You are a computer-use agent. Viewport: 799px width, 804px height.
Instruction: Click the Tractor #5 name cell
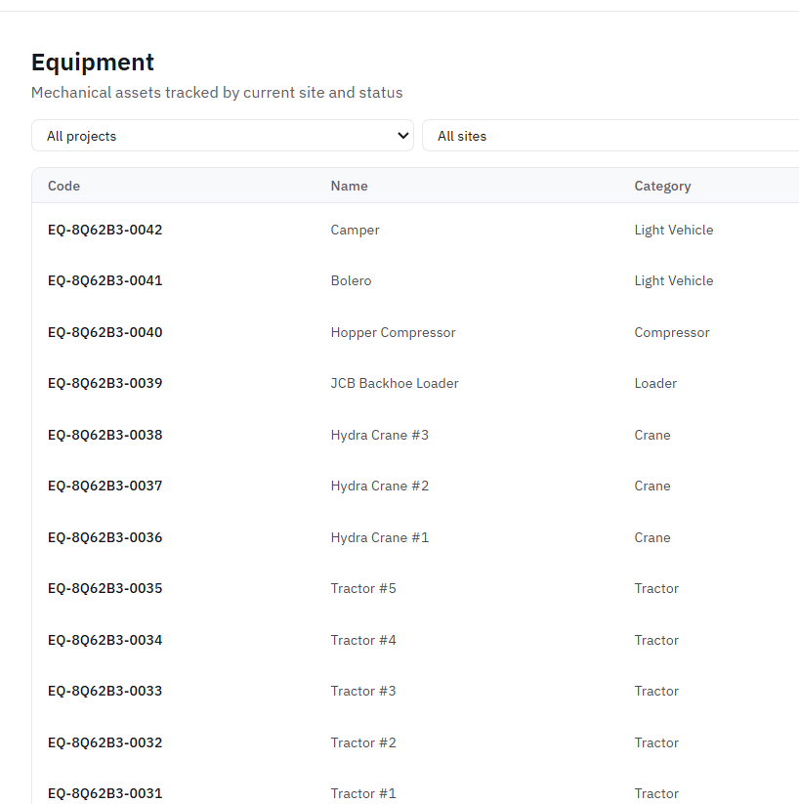tap(363, 588)
